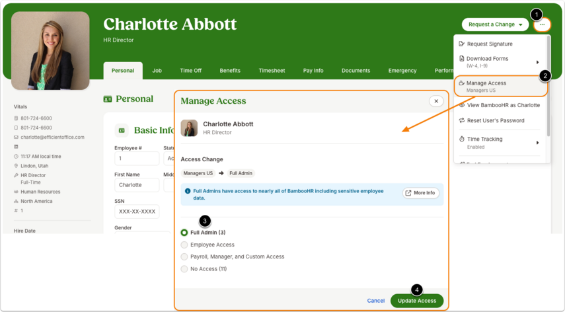Click the Managers US tag in Access Change
565x312 pixels.
pyautogui.click(x=198, y=173)
